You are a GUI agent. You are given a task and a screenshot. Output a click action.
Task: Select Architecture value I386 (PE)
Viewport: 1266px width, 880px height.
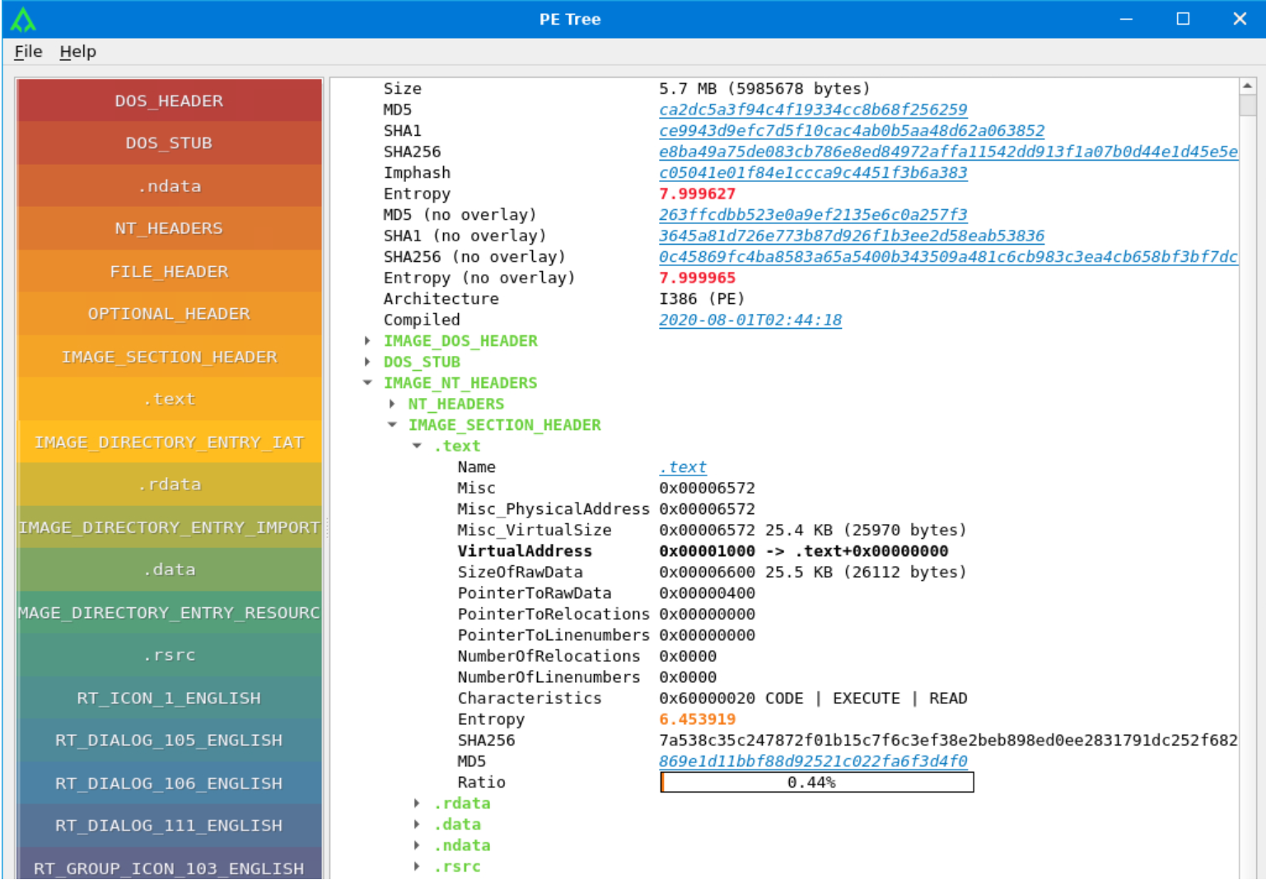point(702,299)
